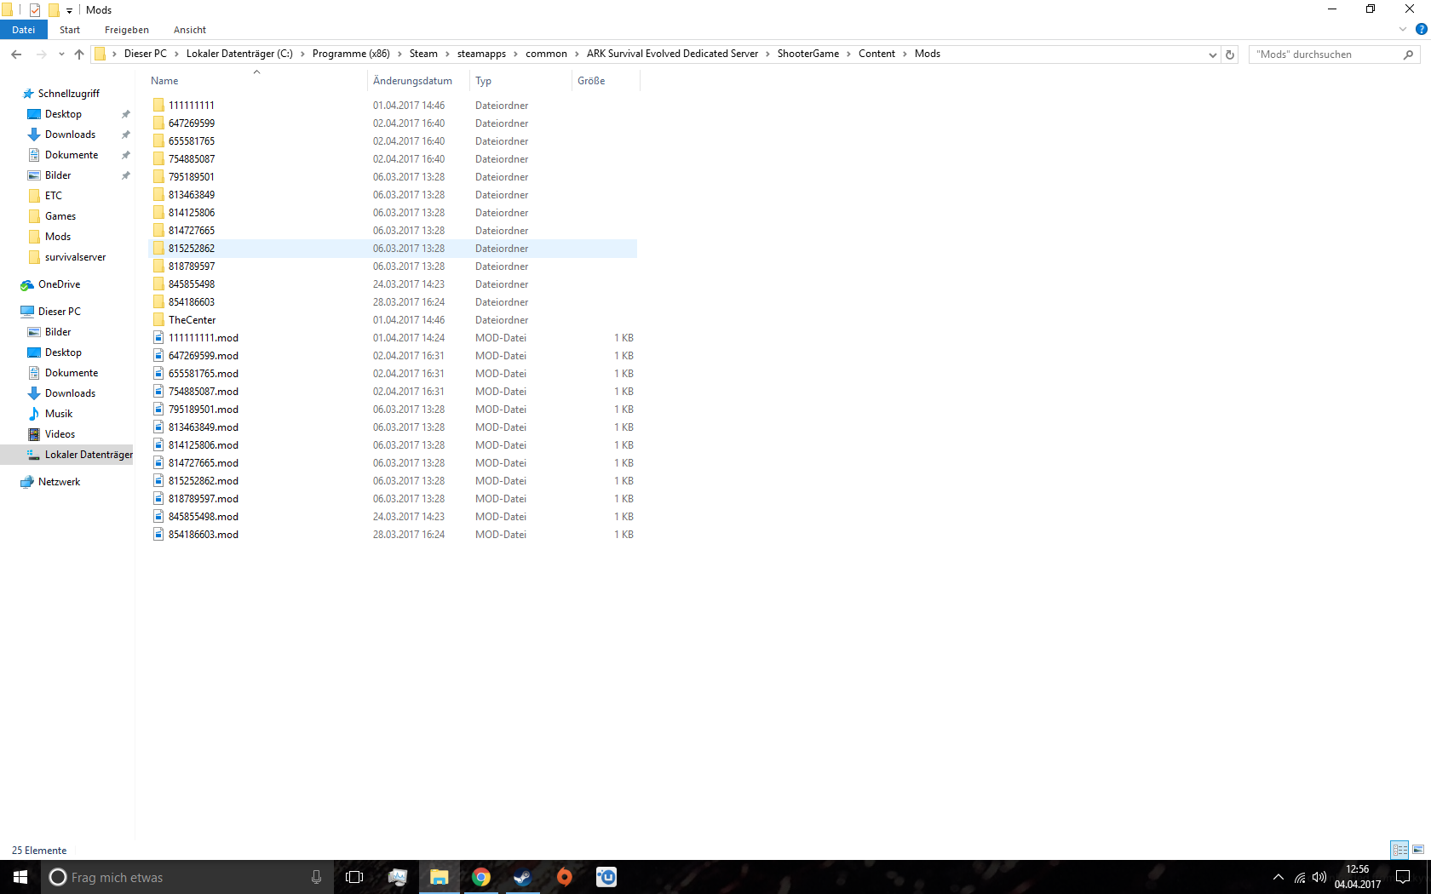Open Dieser PC in navigation pane

59,312
